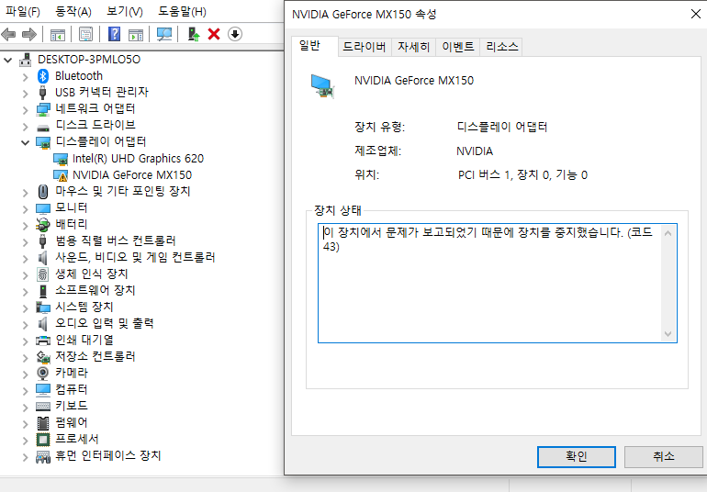Click the device status scrollbar down arrow

(668, 334)
